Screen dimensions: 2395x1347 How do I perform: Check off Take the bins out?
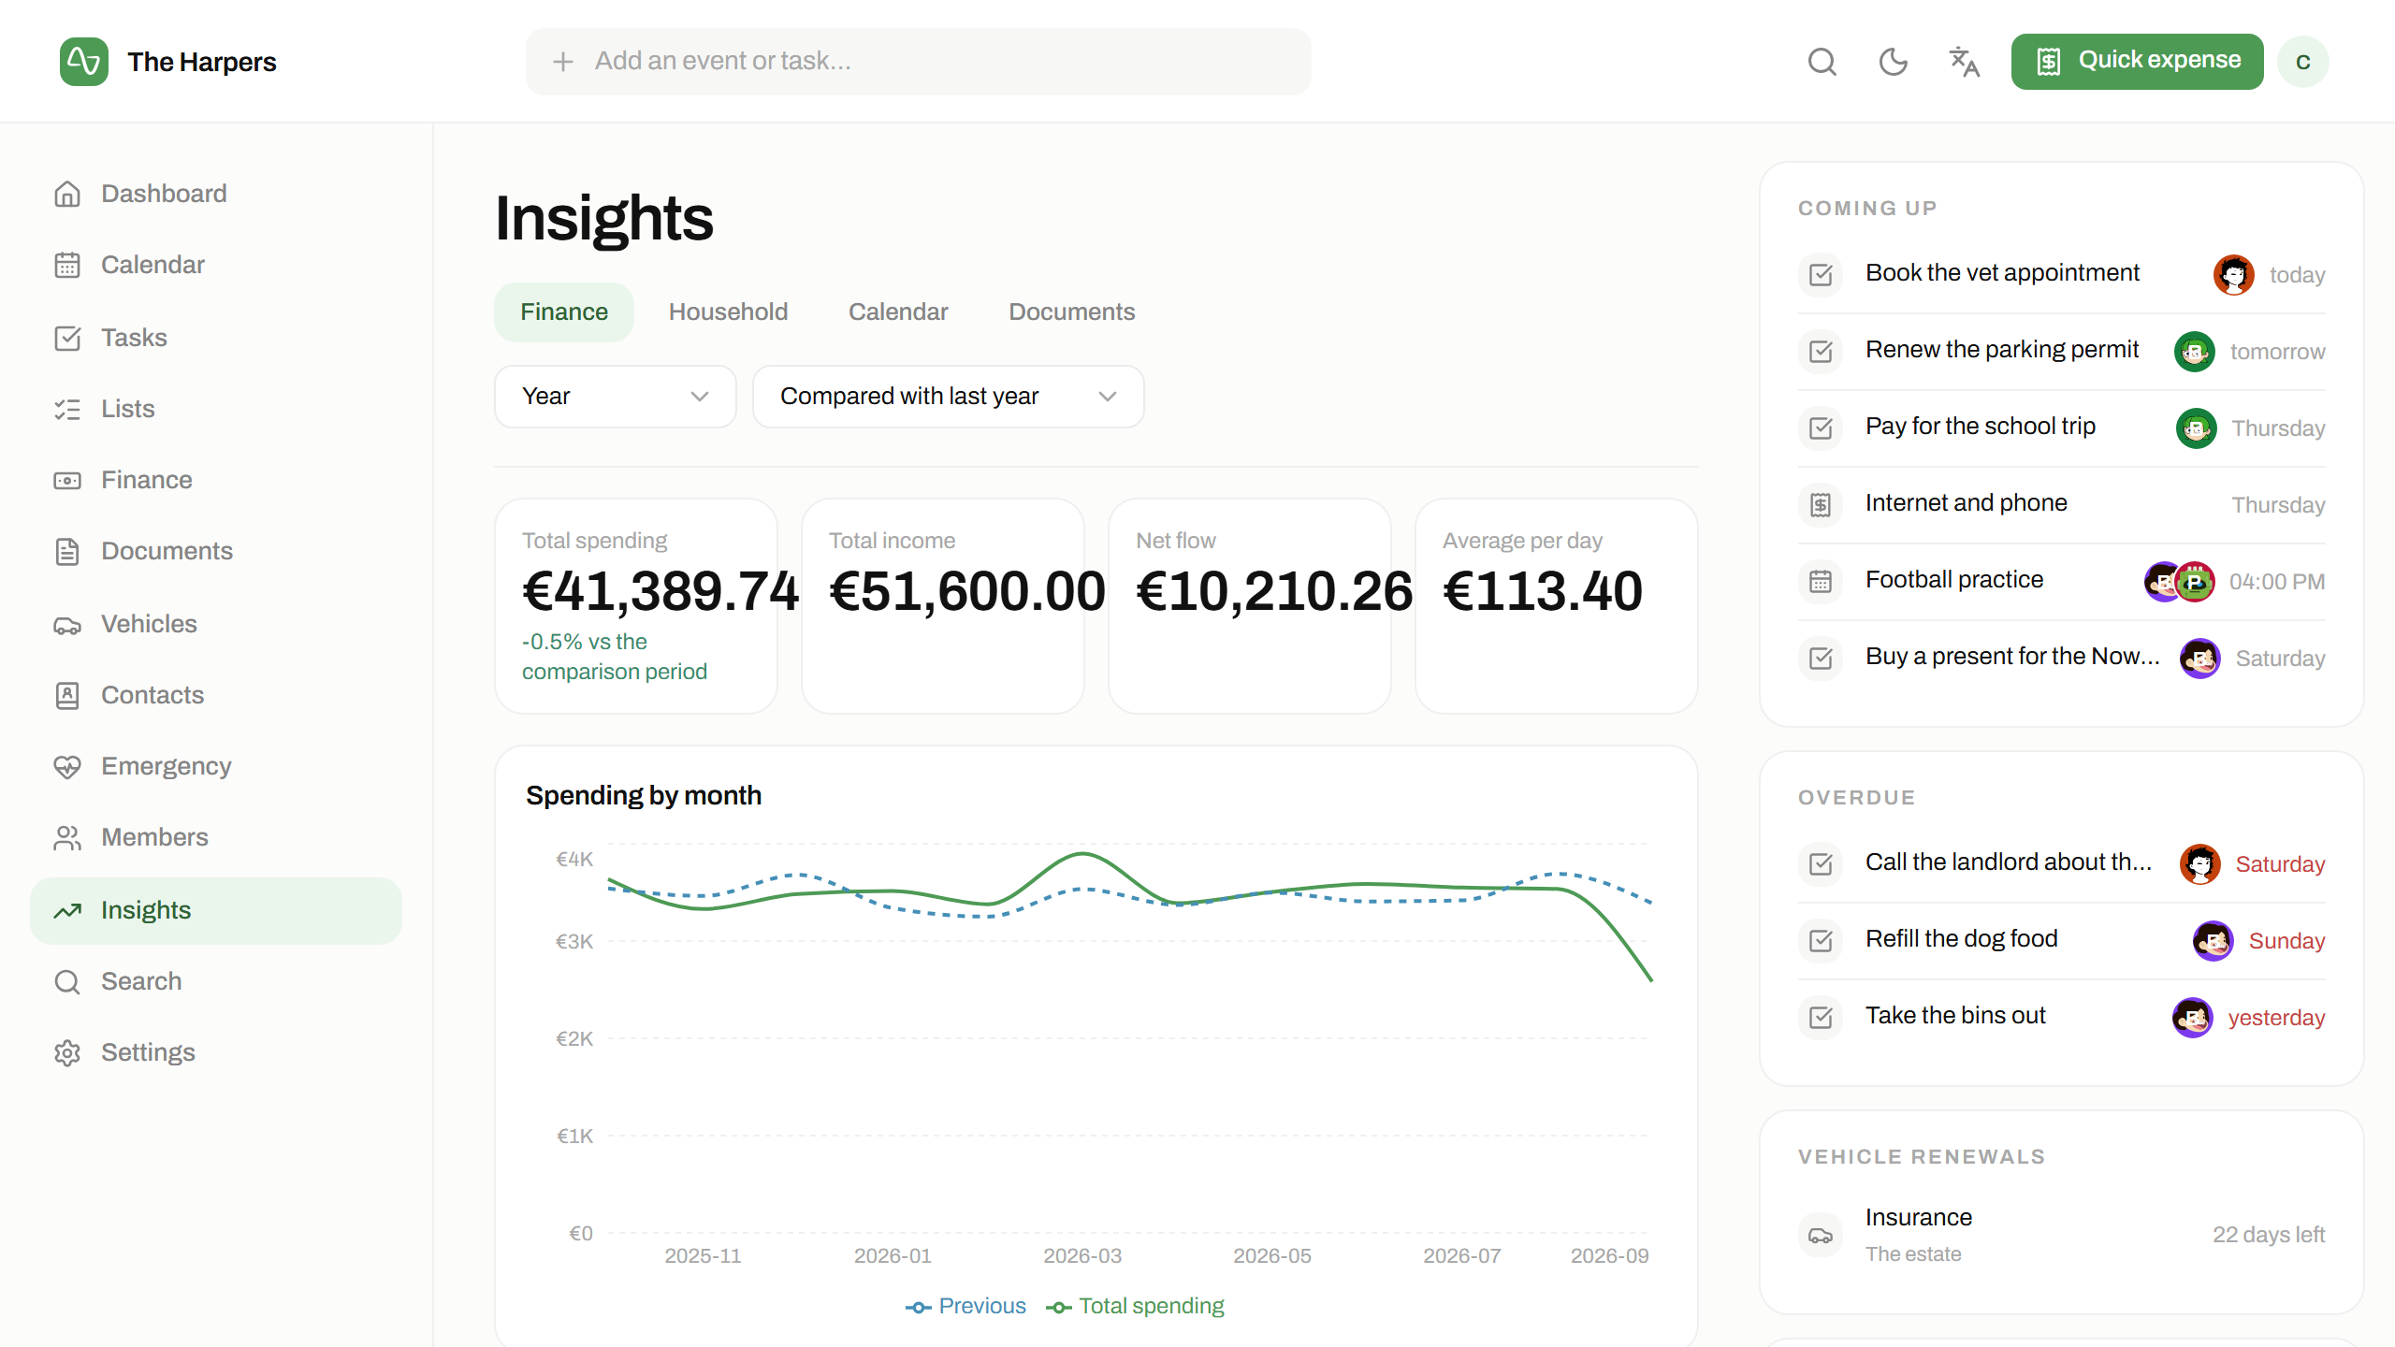[1821, 1017]
